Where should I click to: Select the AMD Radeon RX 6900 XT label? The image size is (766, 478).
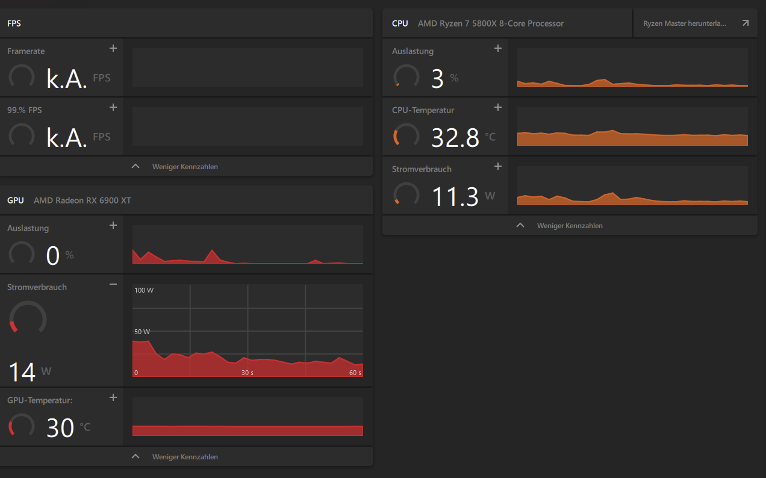pos(83,200)
